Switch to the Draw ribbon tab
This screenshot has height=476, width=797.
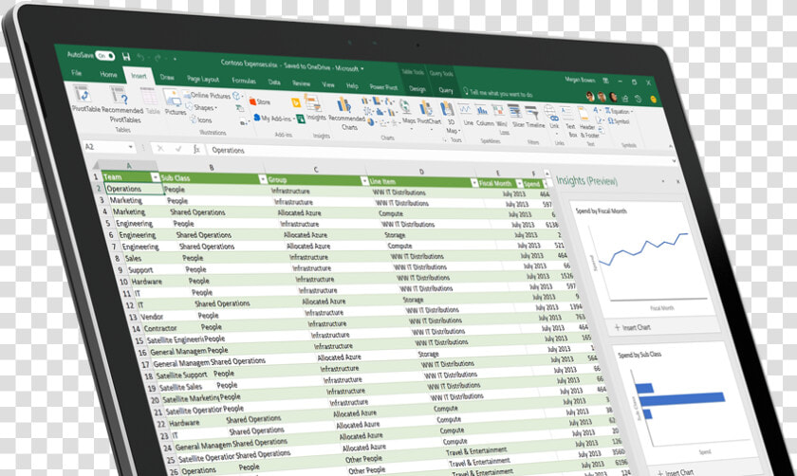pyautogui.click(x=167, y=77)
